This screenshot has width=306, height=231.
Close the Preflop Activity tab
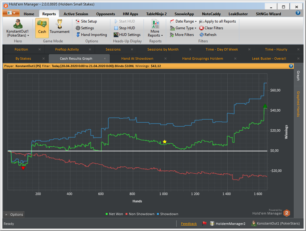(90, 49)
